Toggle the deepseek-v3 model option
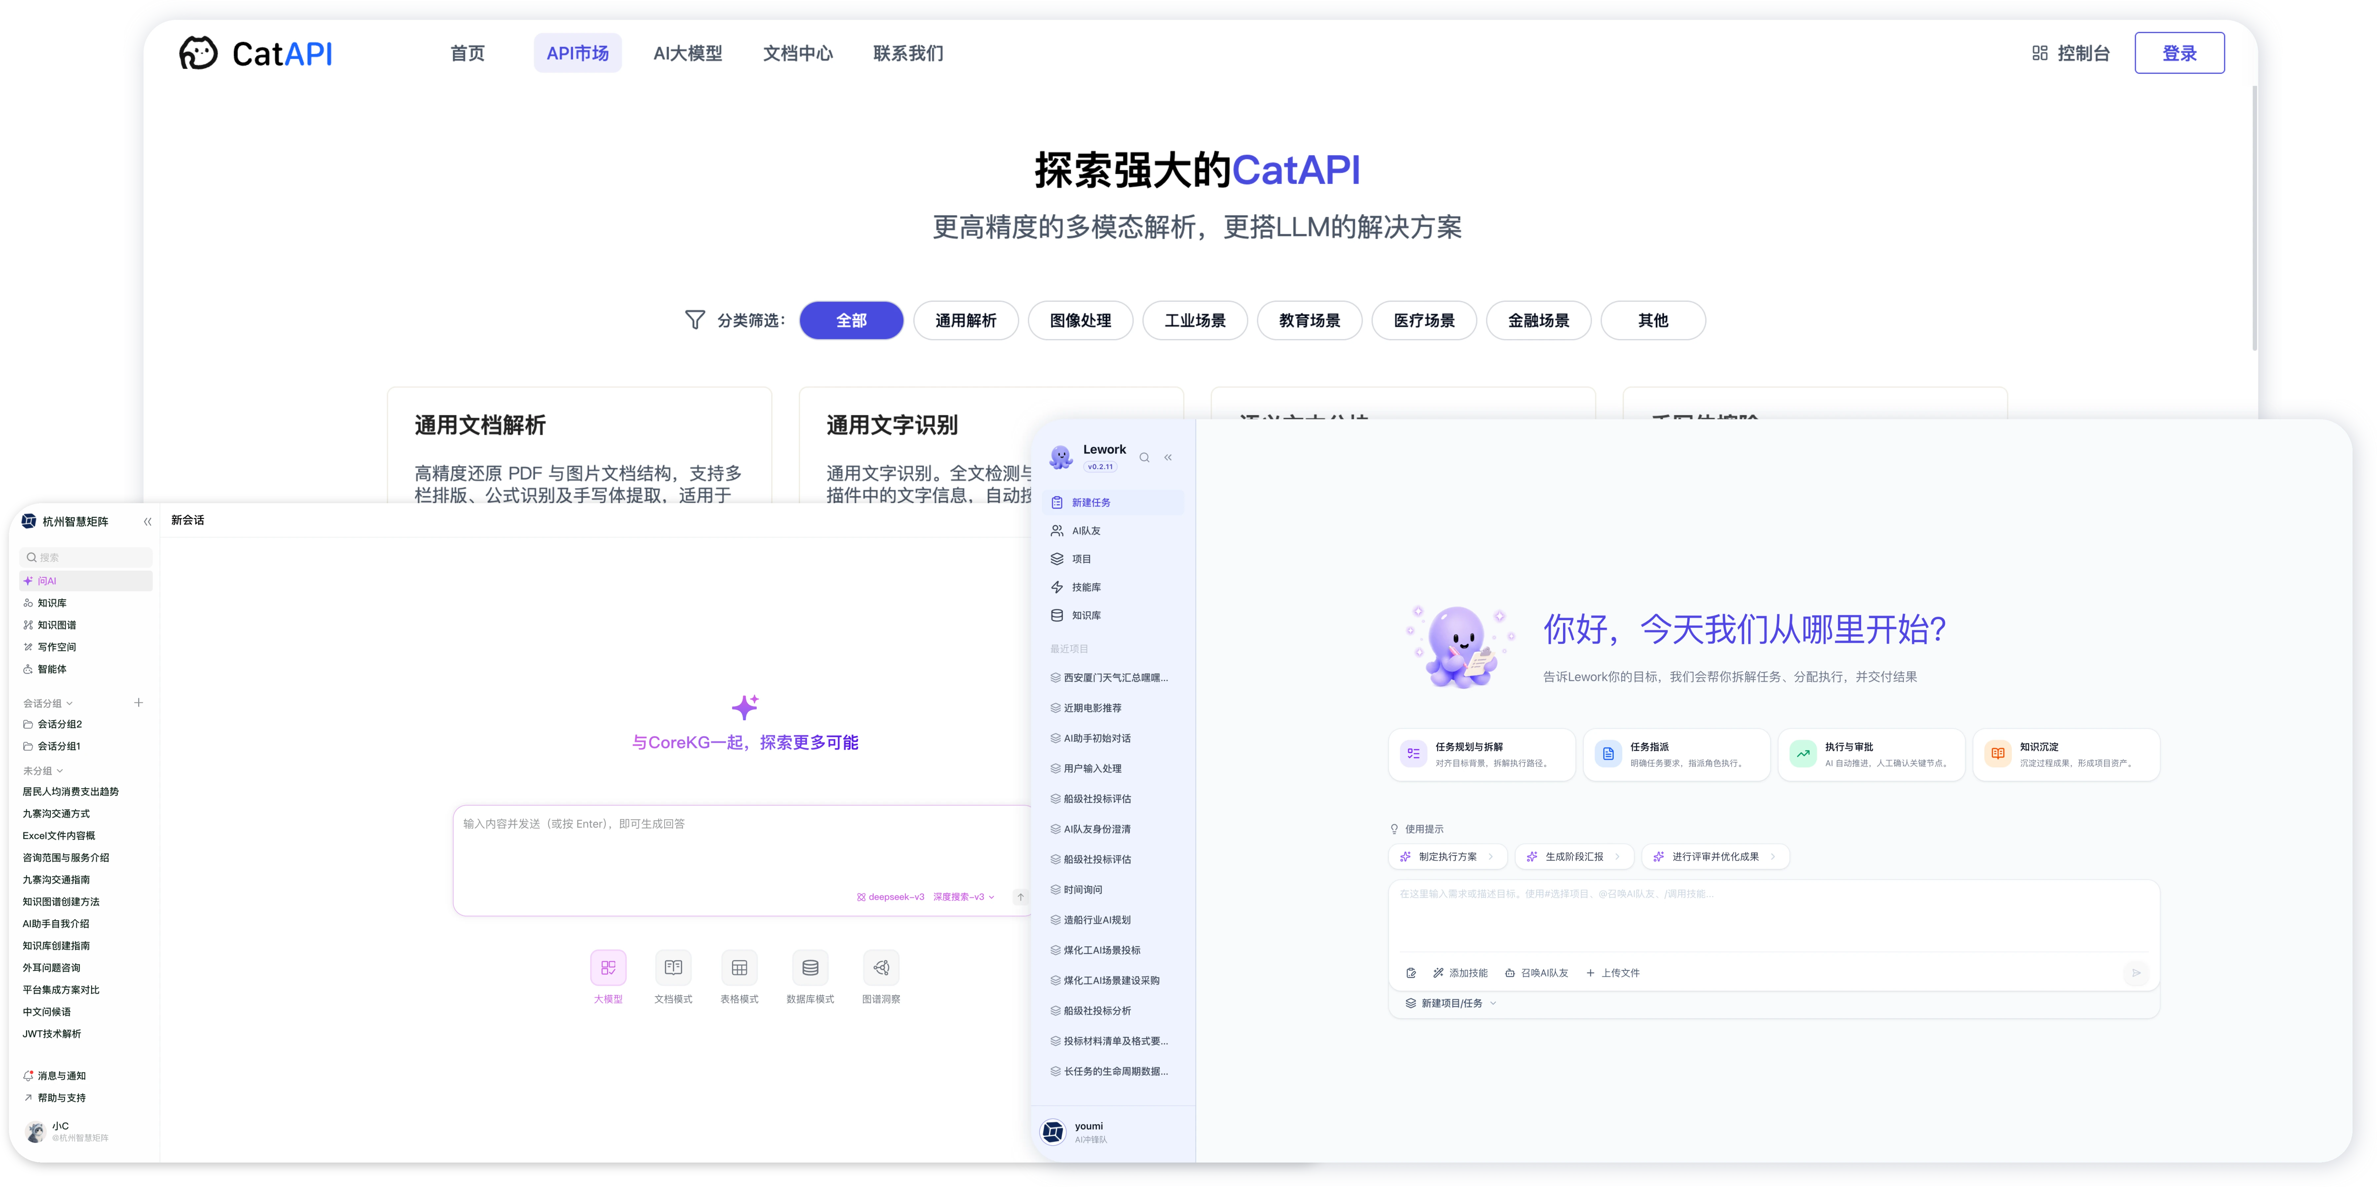Viewport: 2377px width, 1187px height. click(891, 897)
